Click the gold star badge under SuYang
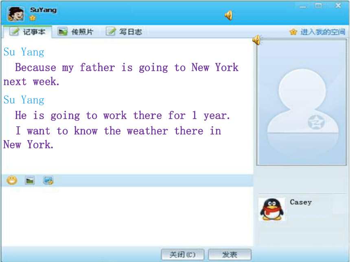Viewport: 350px width, 262px height. 33,17
